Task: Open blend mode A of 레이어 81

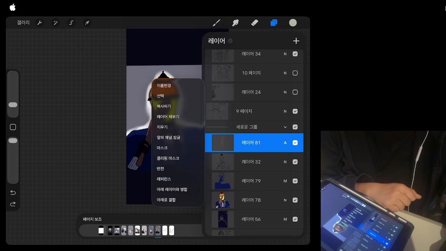Action: coord(285,143)
